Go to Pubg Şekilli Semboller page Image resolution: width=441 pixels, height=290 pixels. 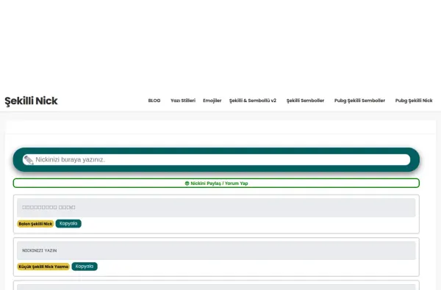[x=359, y=101]
